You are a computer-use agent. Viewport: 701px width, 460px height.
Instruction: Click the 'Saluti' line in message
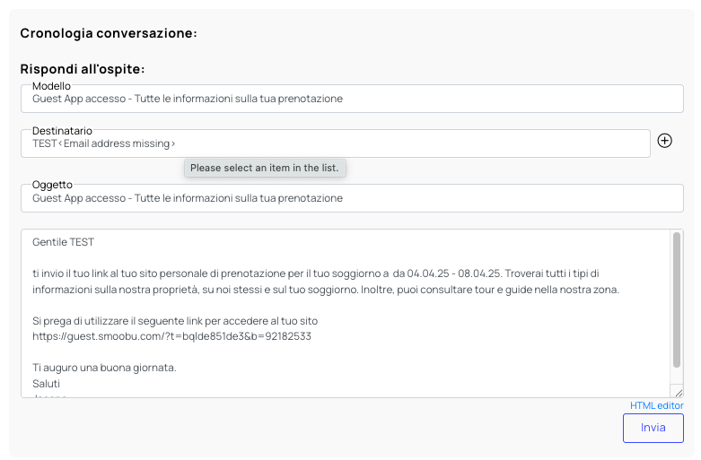46,384
